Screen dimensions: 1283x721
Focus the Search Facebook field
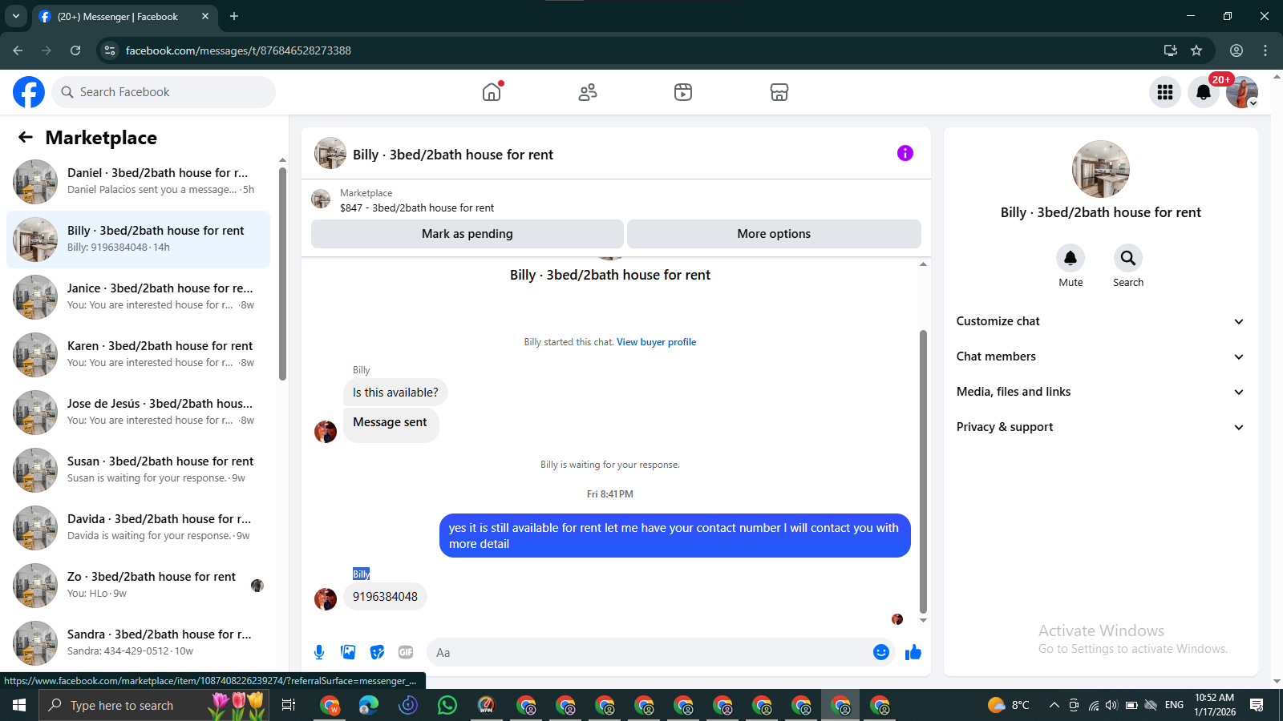click(x=164, y=92)
